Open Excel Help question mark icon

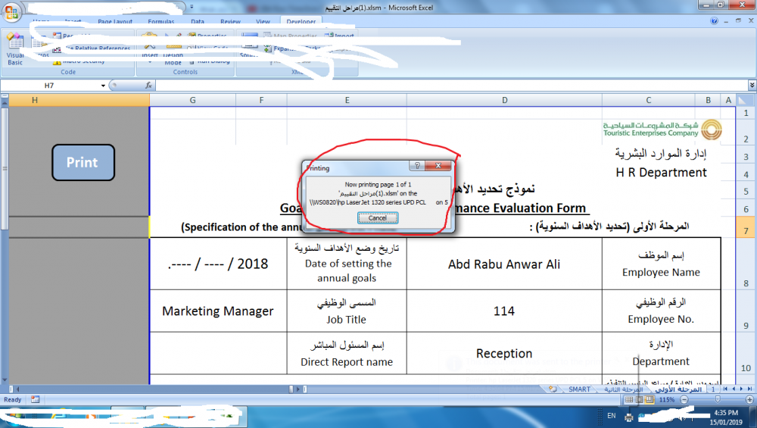coord(714,20)
